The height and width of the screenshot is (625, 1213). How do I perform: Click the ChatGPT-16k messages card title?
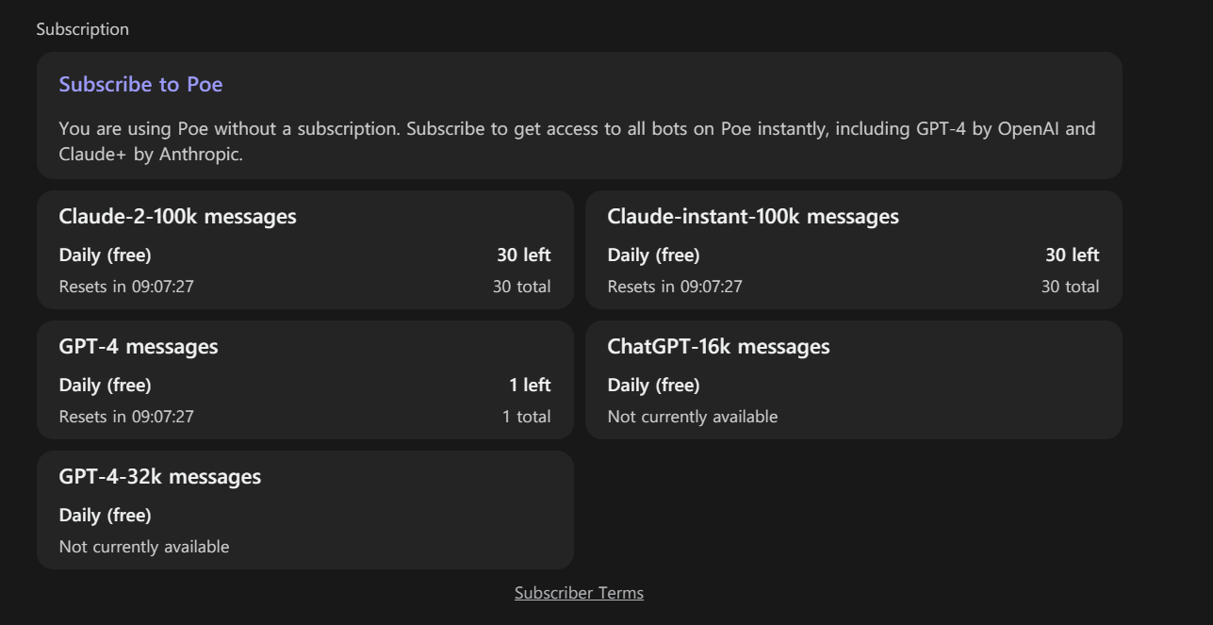pos(718,347)
